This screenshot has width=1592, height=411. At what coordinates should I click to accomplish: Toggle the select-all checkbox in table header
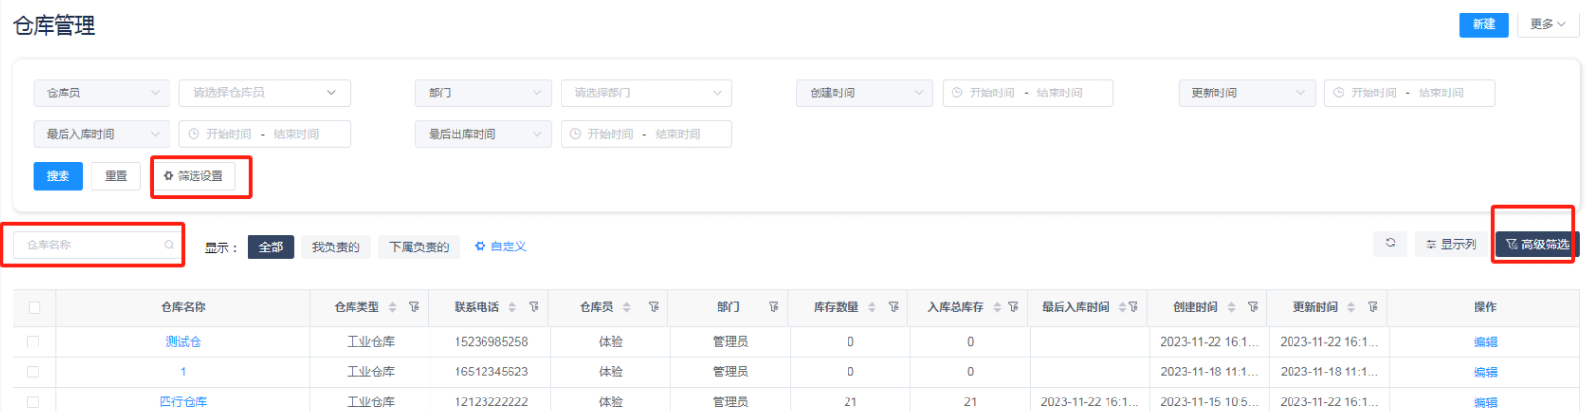pyautogui.click(x=35, y=308)
